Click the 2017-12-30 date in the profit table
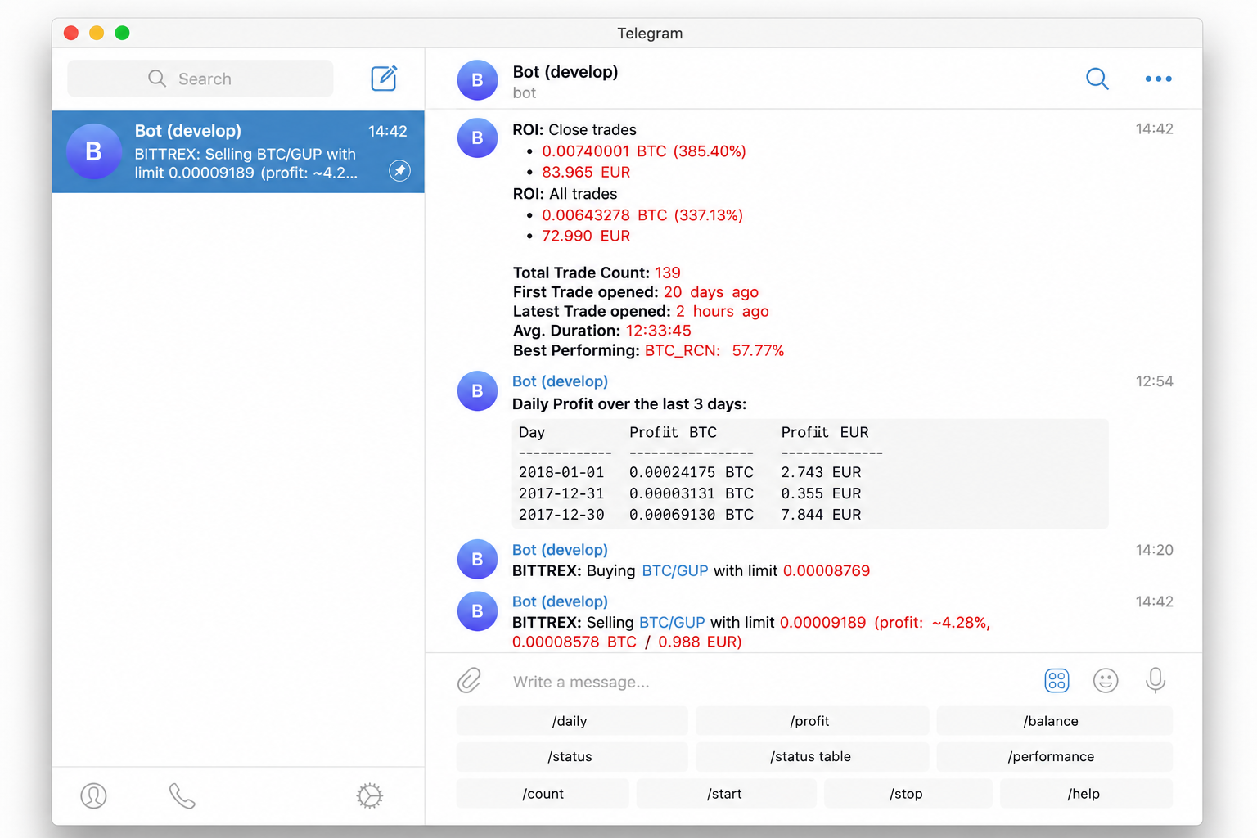The height and width of the screenshot is (838, 1257). tap(561, 515)
